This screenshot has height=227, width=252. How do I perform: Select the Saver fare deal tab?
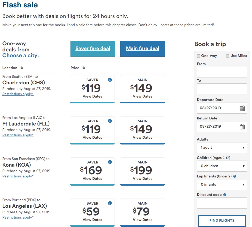(x=93, y=49)
